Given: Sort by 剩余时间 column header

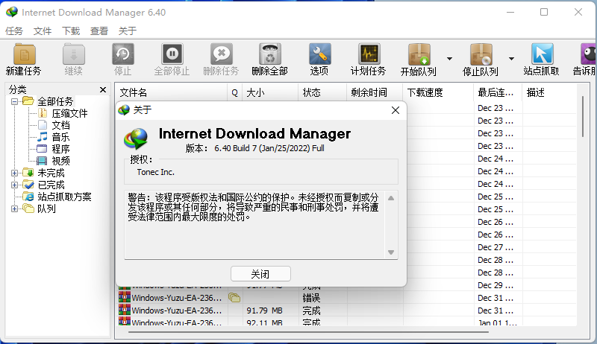Looking at the screenshot, I should point(375,92).
